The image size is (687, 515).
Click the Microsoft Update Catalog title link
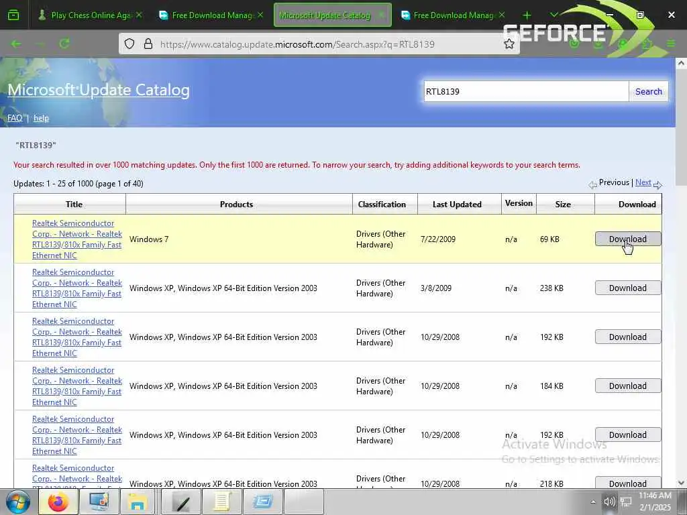[99, 90]
